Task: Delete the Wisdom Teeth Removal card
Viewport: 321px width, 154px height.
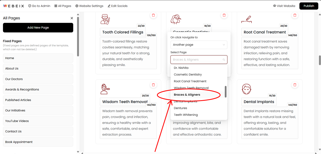Action: pyautogui.click(x=153, y=85)
